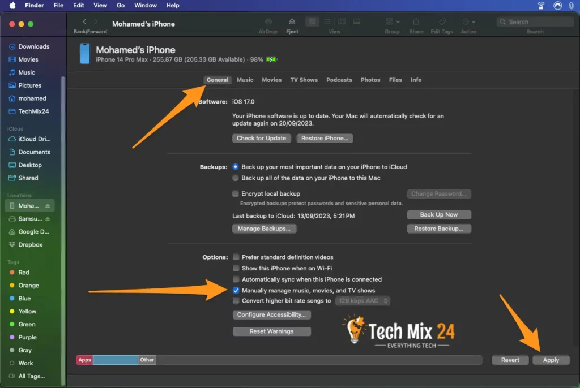Image resolution: width=580 pixels, height=388 pixels.
Task: Click the Apply button
Action: tap(551, 360)
